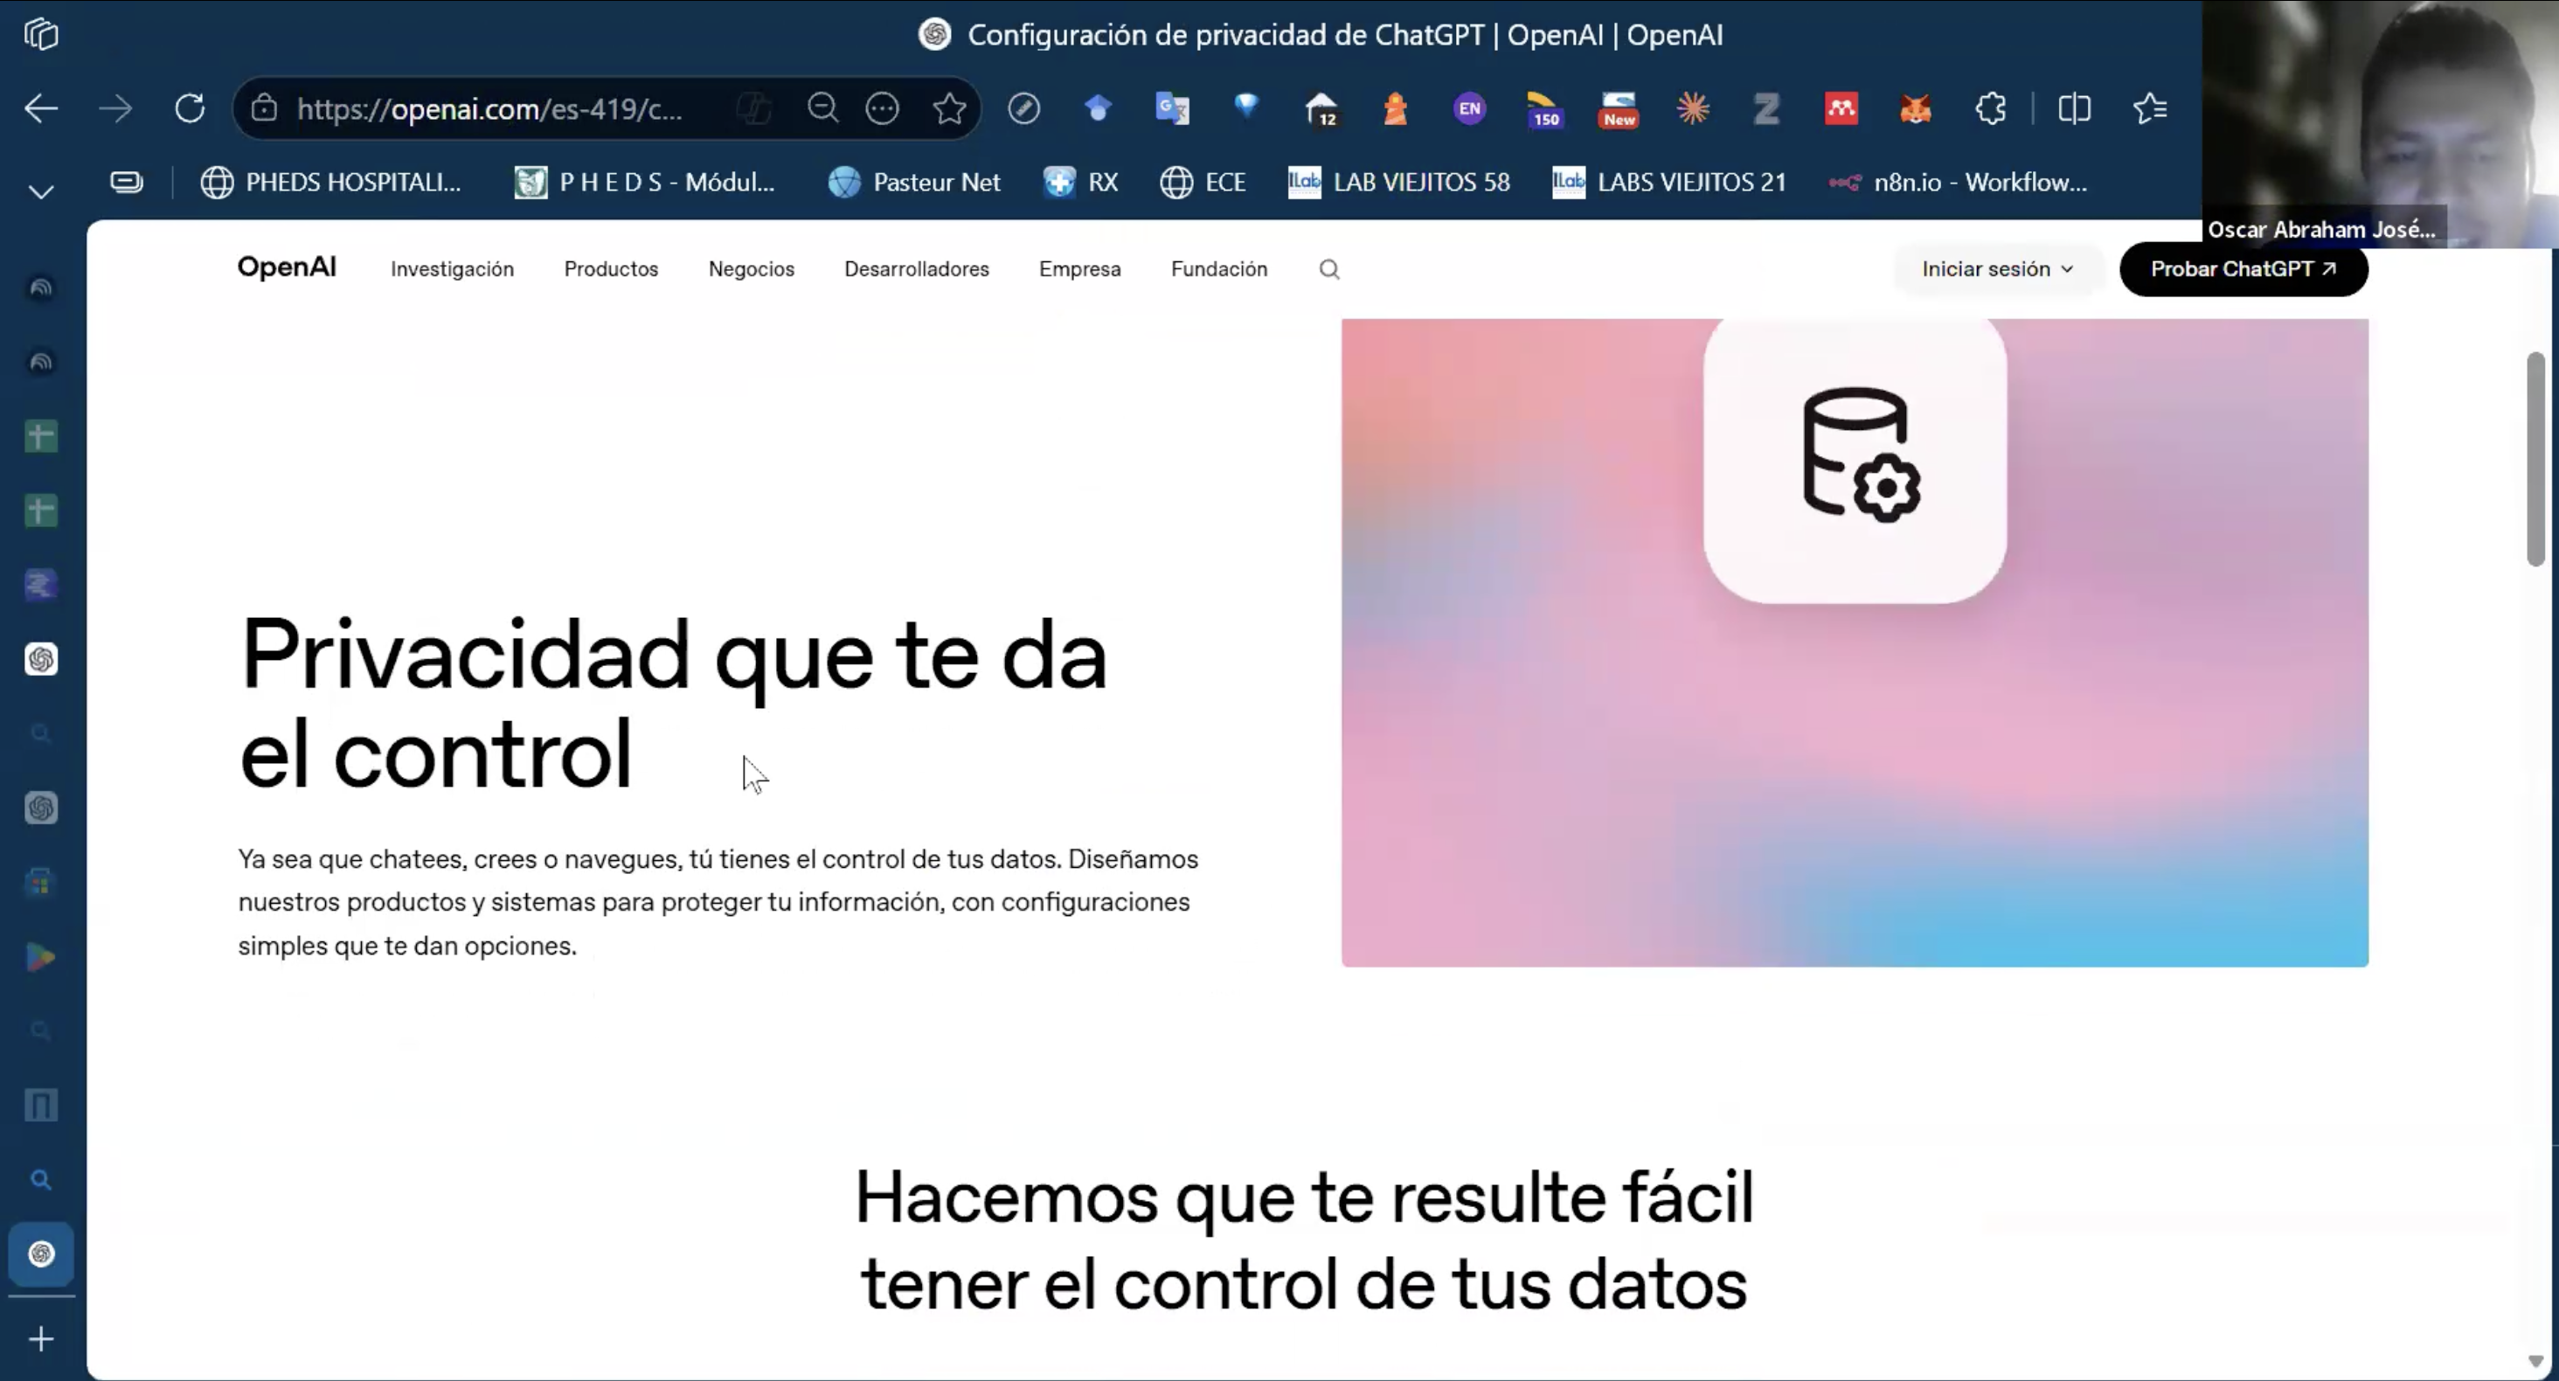Open the LABS VIEJITOS 21 bookmark
Image resolution: width=2559 pixels, height=1381 pixels.
[1669, 182]
